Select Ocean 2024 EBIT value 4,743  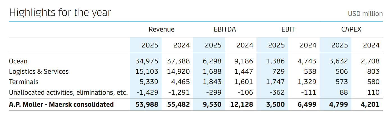tap(307, 61)
